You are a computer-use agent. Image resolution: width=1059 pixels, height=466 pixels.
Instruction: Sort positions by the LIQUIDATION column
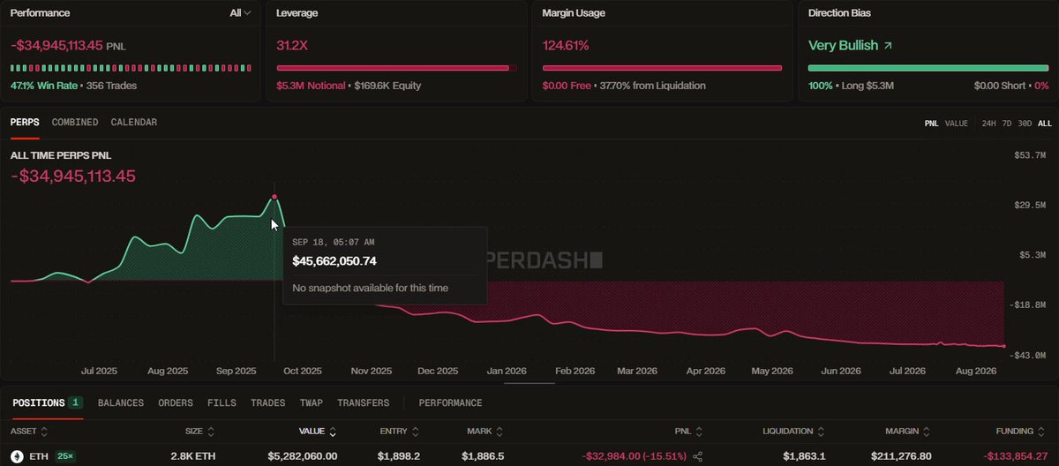click(x=793, y=432)
